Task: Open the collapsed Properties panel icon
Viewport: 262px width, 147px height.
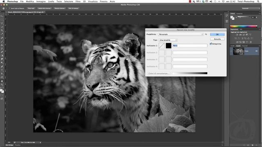Action: [227, 21]
